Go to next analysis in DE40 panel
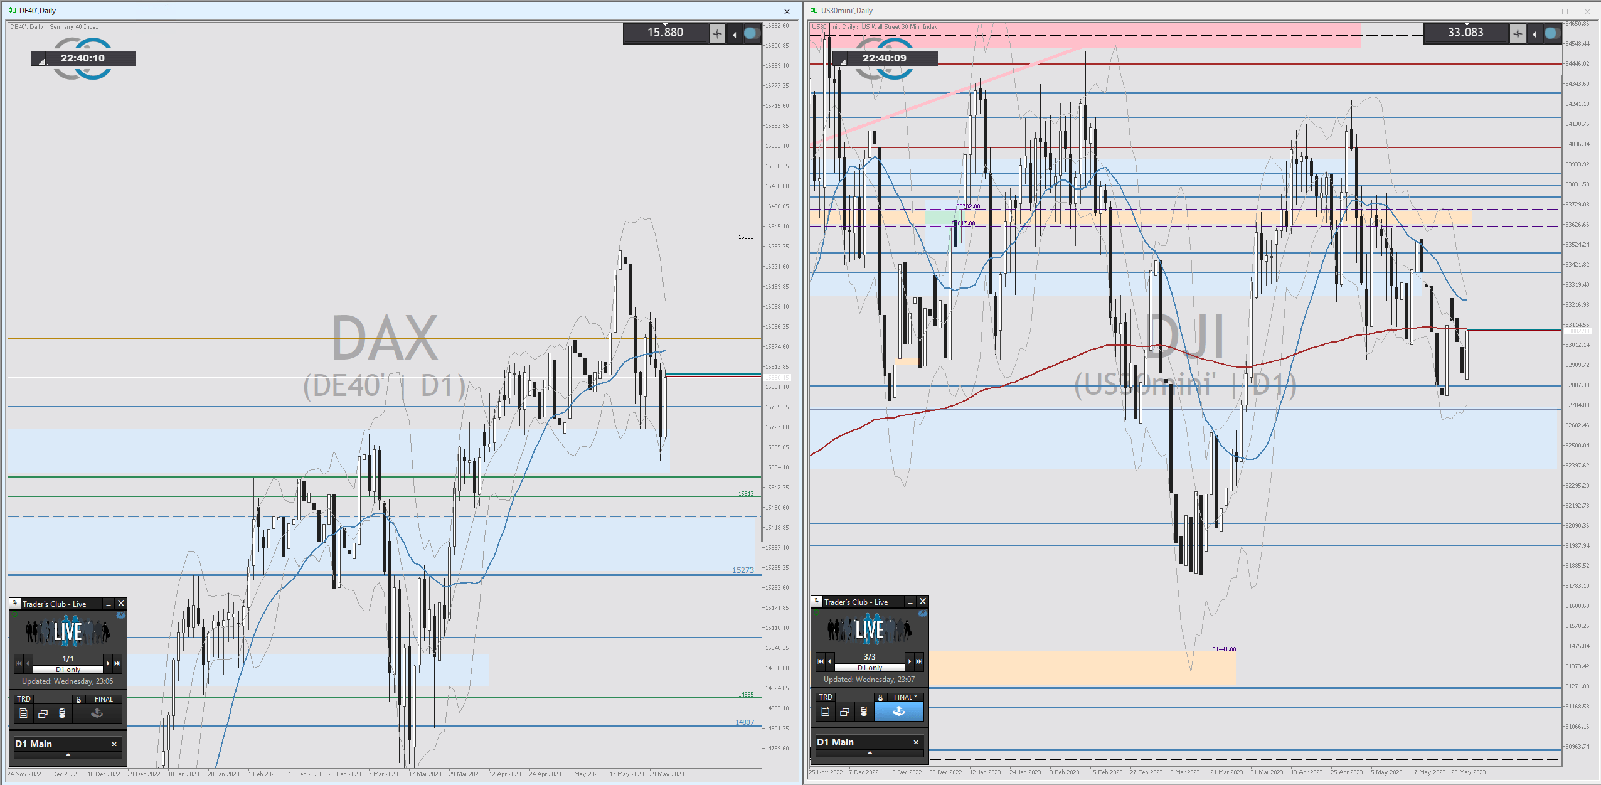 click(108, 663)
